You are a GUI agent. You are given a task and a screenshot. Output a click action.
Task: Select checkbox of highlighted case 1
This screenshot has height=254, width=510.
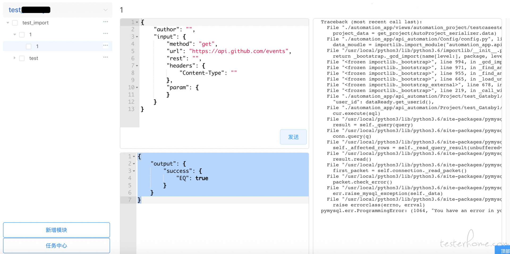[x=29, y=46]
